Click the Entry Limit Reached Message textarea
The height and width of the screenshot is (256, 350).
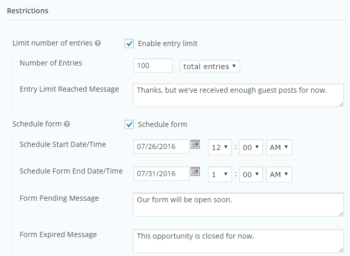pyautogui.click(x=238, y=95)
